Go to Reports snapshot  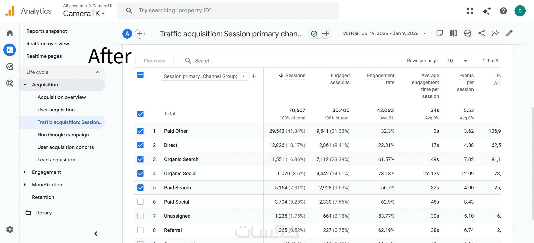(x=47, y=31)
